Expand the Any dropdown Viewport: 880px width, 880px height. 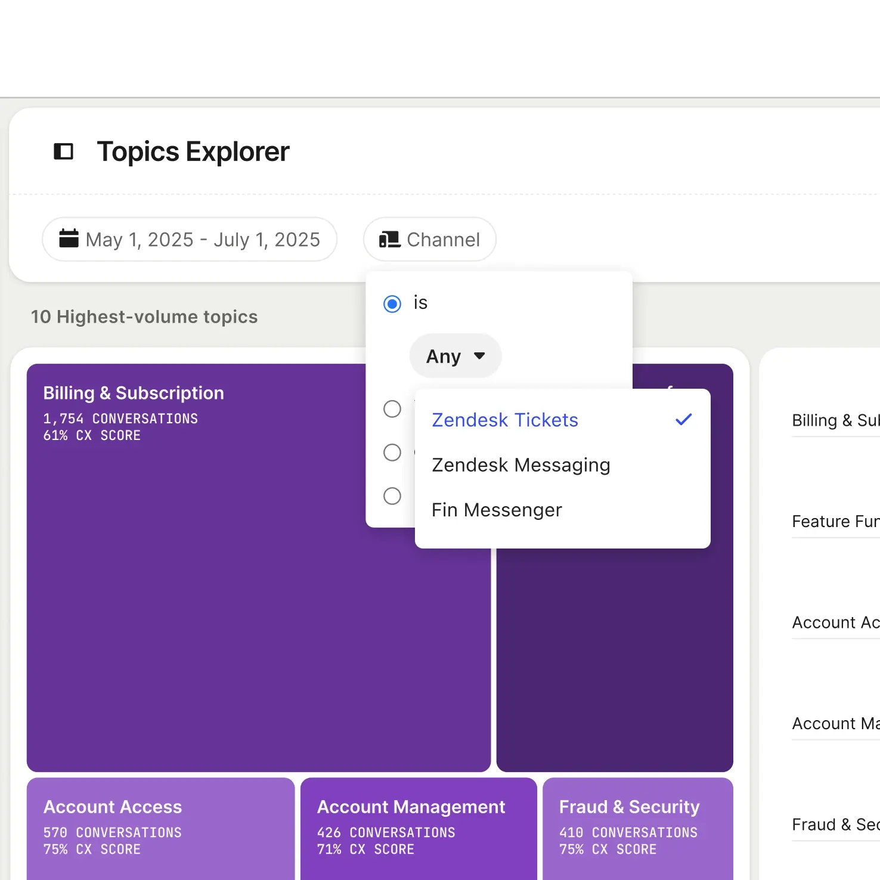pyautogui.click(x=456, y=356)
